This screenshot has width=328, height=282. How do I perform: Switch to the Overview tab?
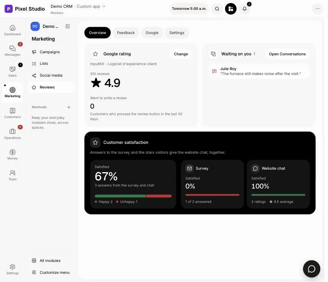98,33
